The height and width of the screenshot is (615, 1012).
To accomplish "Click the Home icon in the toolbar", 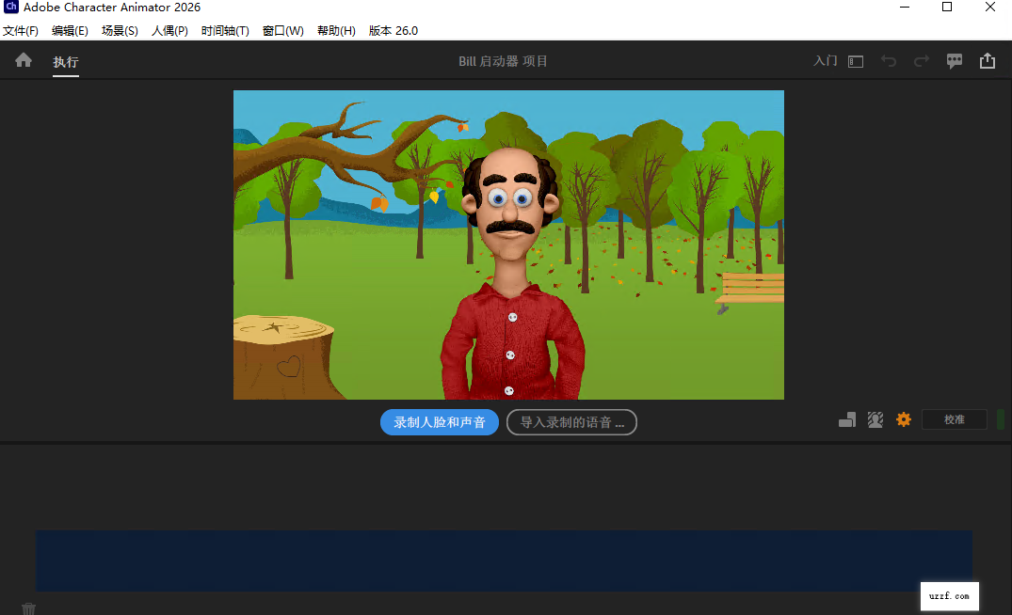I will [22, 59].
